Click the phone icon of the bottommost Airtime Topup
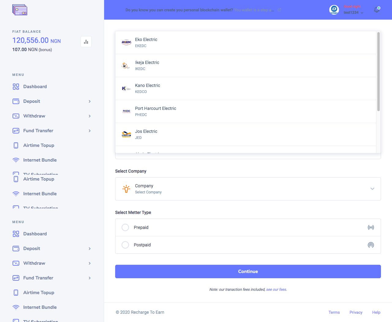 coord(16,293)
